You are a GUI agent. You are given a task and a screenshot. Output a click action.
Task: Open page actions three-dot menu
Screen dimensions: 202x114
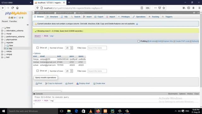[155, 8]
